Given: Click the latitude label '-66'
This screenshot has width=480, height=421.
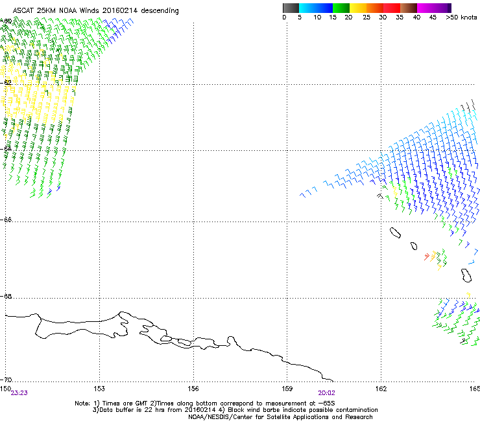Looking at the screenshot, I should pyautogui.click(x=6, y=220).
